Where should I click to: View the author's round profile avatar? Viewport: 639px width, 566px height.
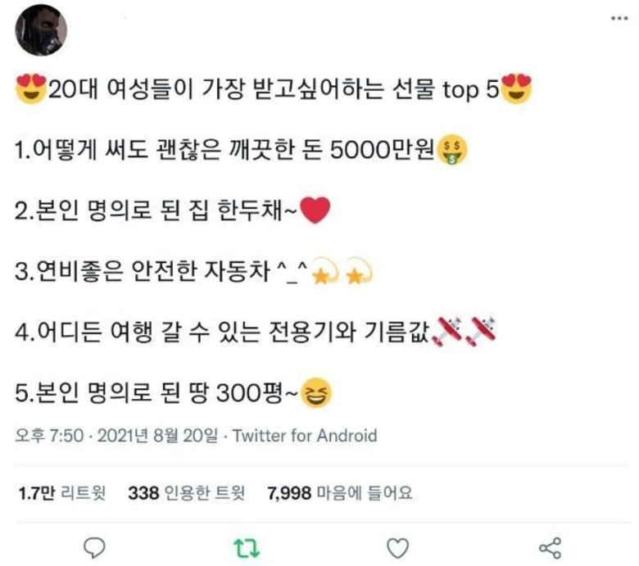click(x=41, y=30)
